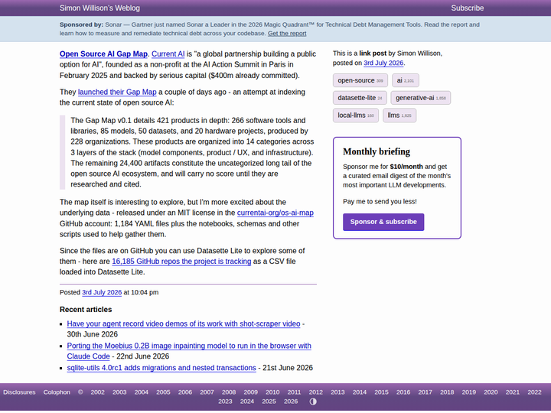Click the Sponsor & subscribe button
551x413 pixels.
click(383, 222)
